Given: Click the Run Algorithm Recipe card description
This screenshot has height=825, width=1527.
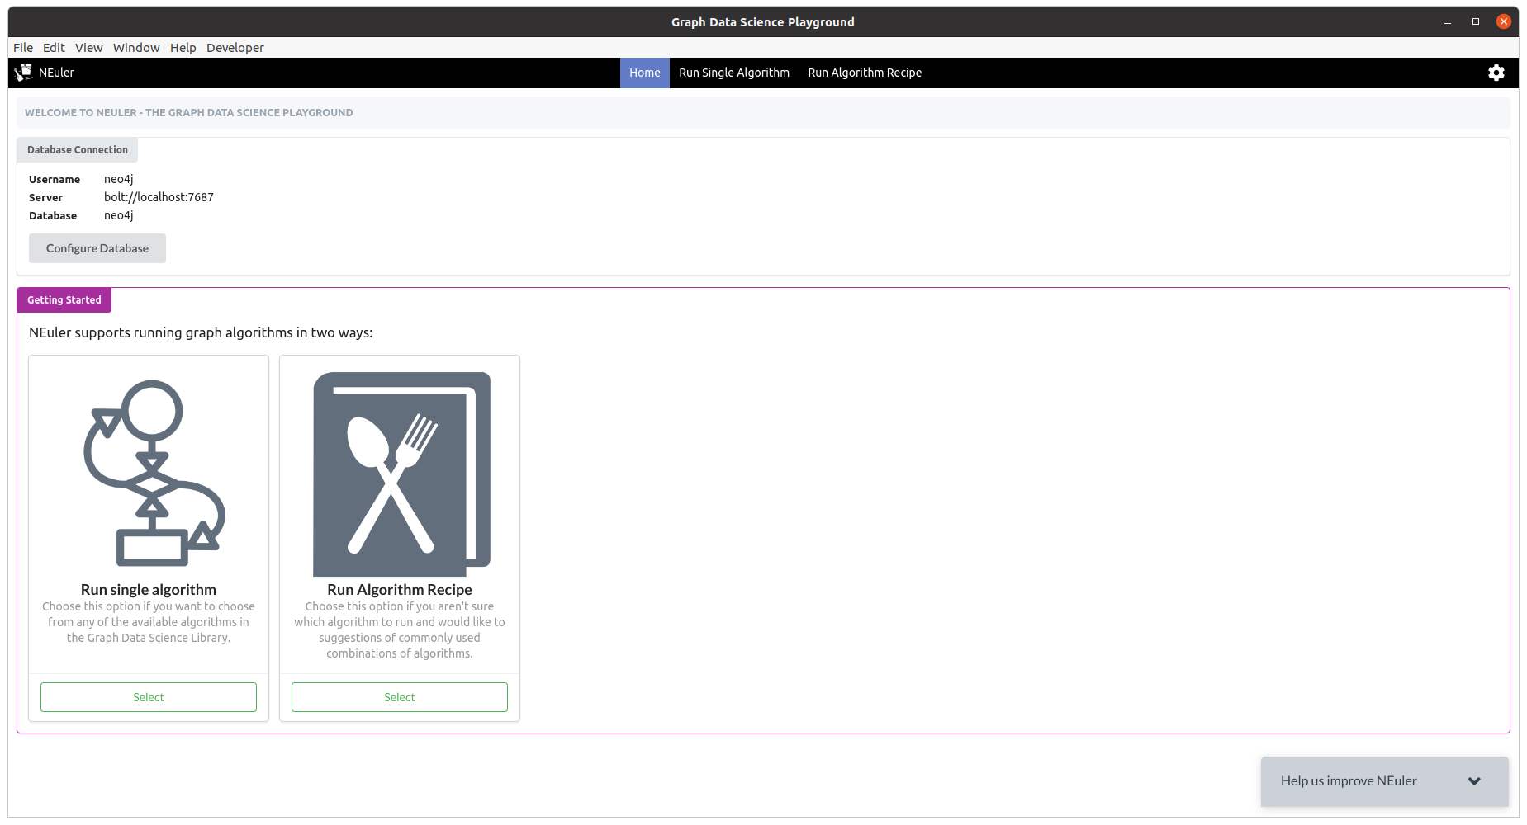Looking at the screenshot, I should [x=400, y=629].
